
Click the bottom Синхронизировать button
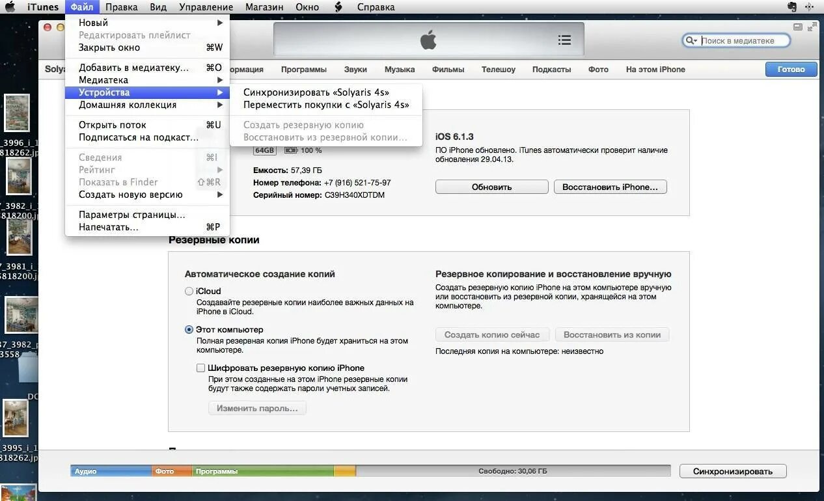click(733, 472)
